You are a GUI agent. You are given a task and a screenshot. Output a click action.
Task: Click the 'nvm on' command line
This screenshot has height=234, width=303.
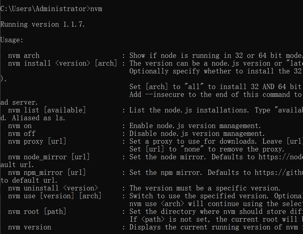pos(20,126)
